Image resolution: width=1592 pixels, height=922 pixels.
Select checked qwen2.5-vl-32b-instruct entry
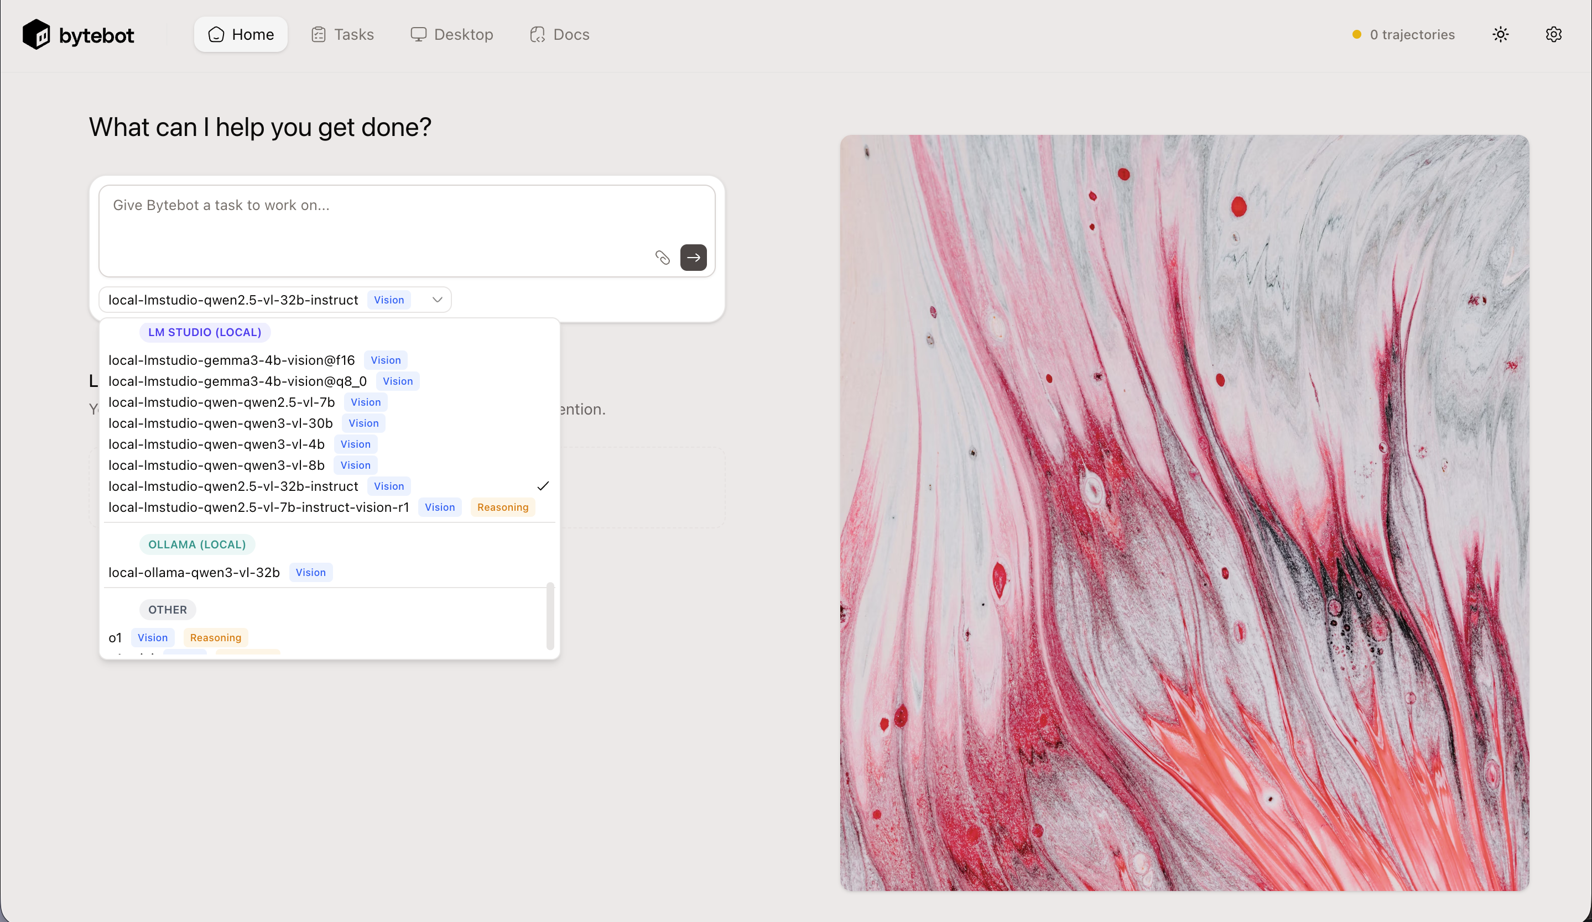[x=233, y=486]
